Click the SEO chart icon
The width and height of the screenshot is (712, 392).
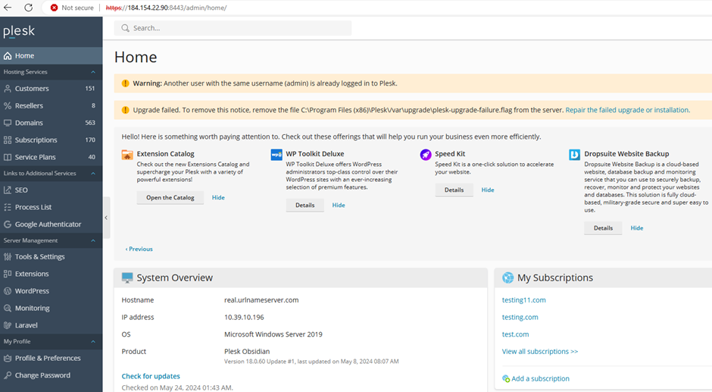pos(8,190)
